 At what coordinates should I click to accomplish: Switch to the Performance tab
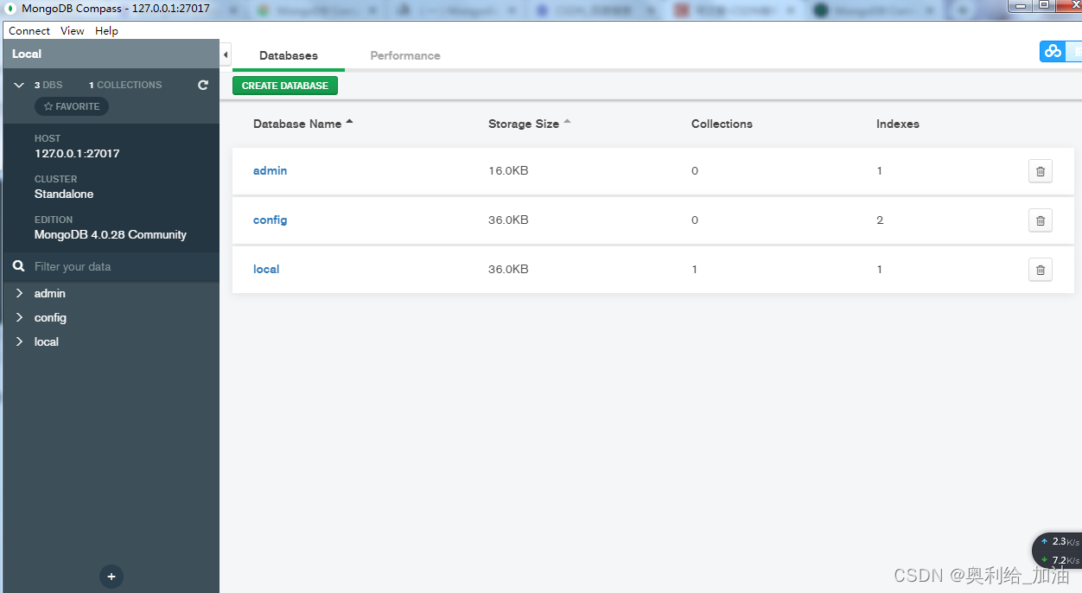tap(405, 55)
